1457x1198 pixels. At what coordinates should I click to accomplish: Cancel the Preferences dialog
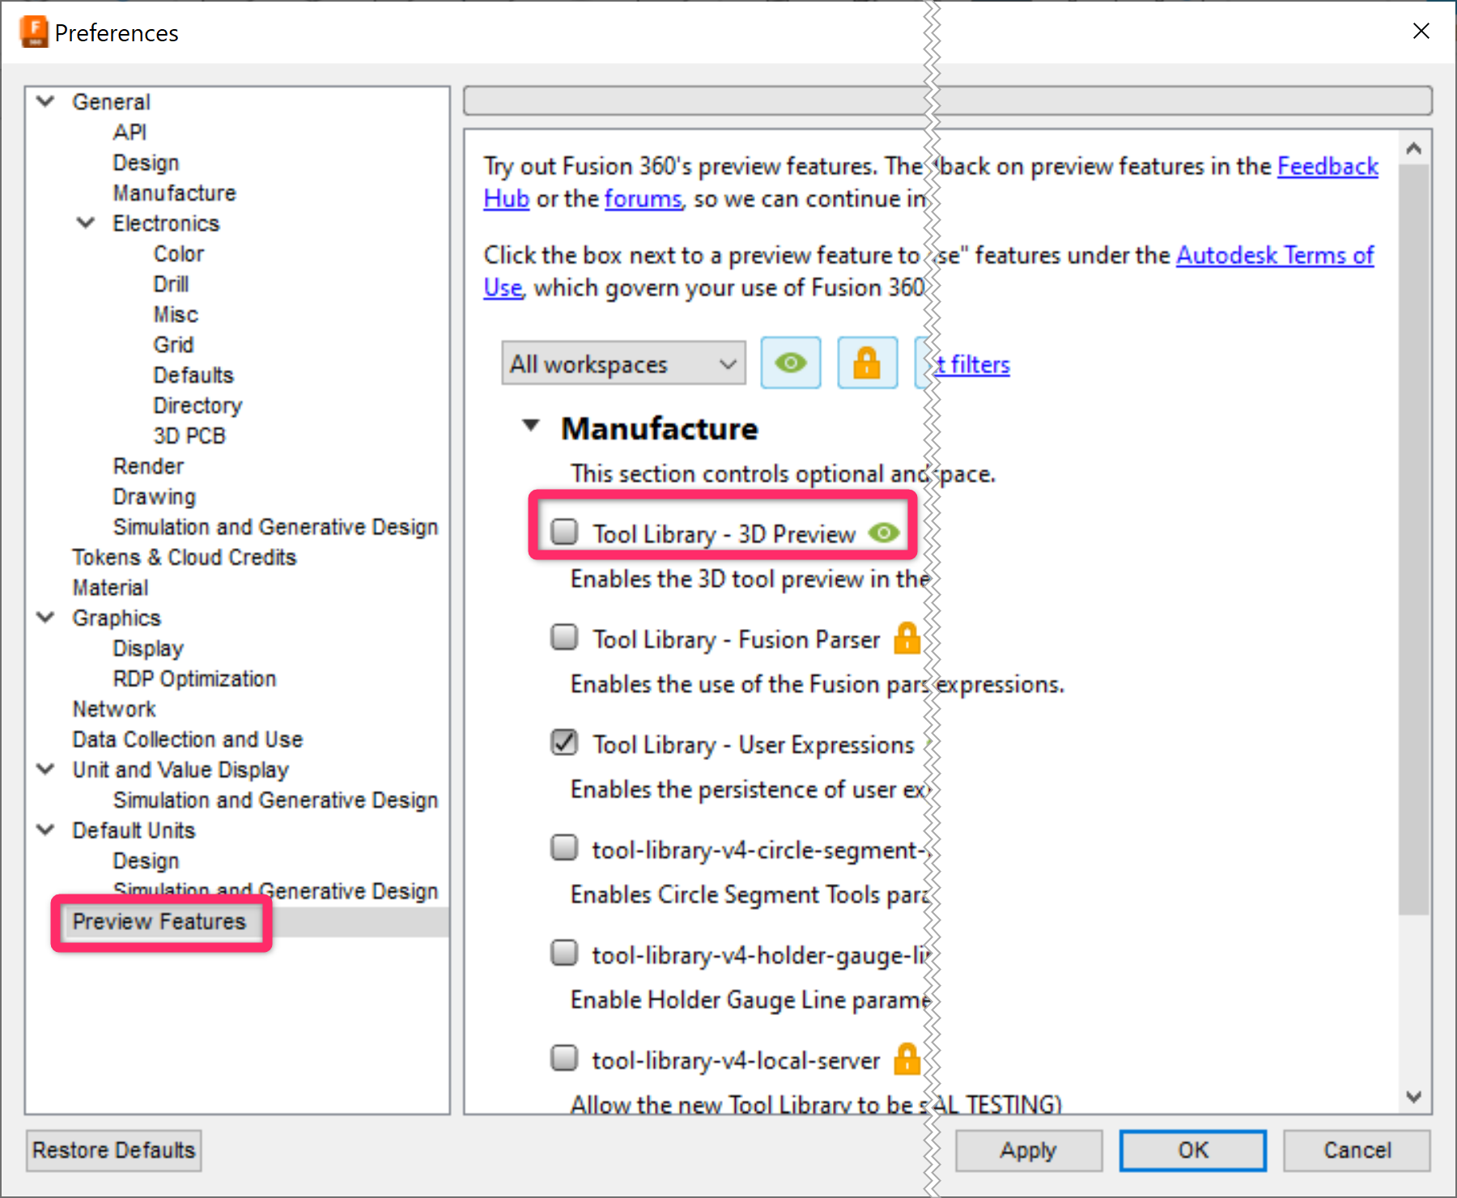click(1357, 1150)
